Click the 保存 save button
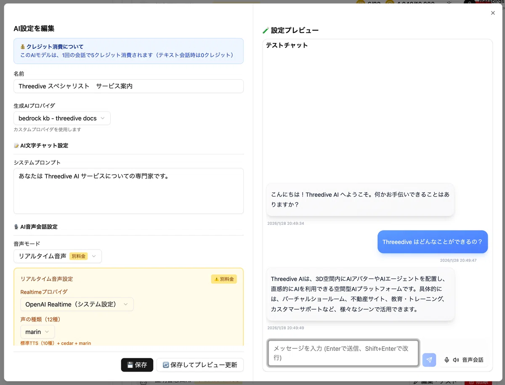Image resolution: width=505 pixels, height=385 pixels. tap(137, 365)
